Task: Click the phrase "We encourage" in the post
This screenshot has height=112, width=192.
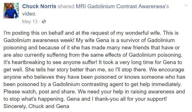Action: [x=167, y=70]
